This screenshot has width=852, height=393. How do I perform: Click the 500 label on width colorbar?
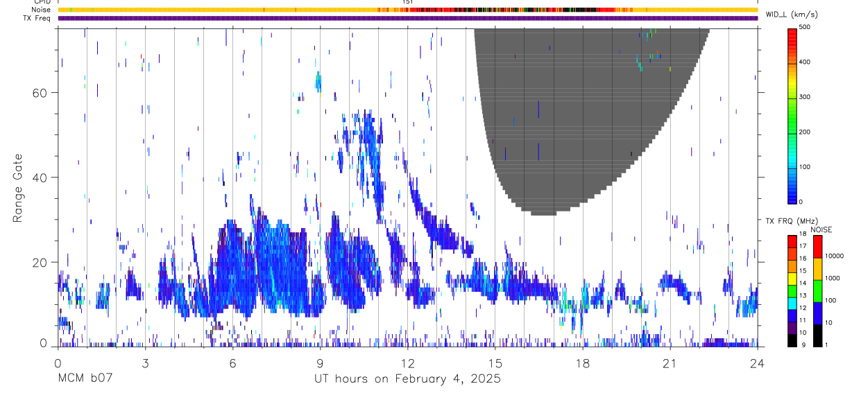(x=806, y=27)
